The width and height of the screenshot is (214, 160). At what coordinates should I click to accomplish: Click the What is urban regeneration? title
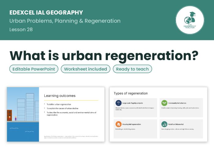point(104,56)
